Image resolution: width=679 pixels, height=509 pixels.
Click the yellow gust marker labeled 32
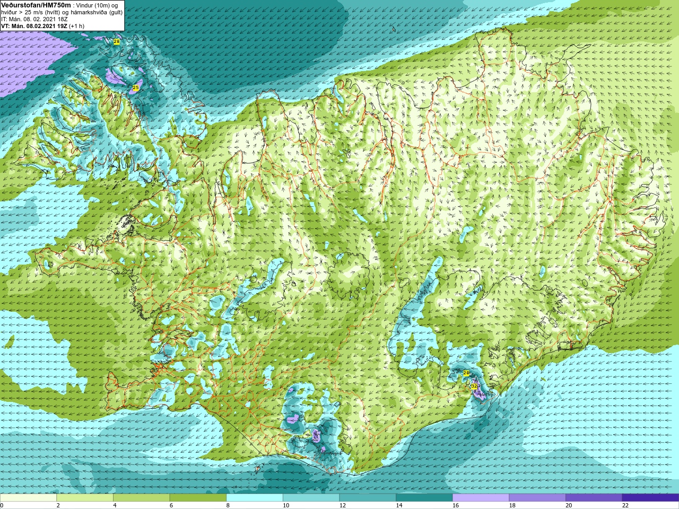[x=474, y=386]
